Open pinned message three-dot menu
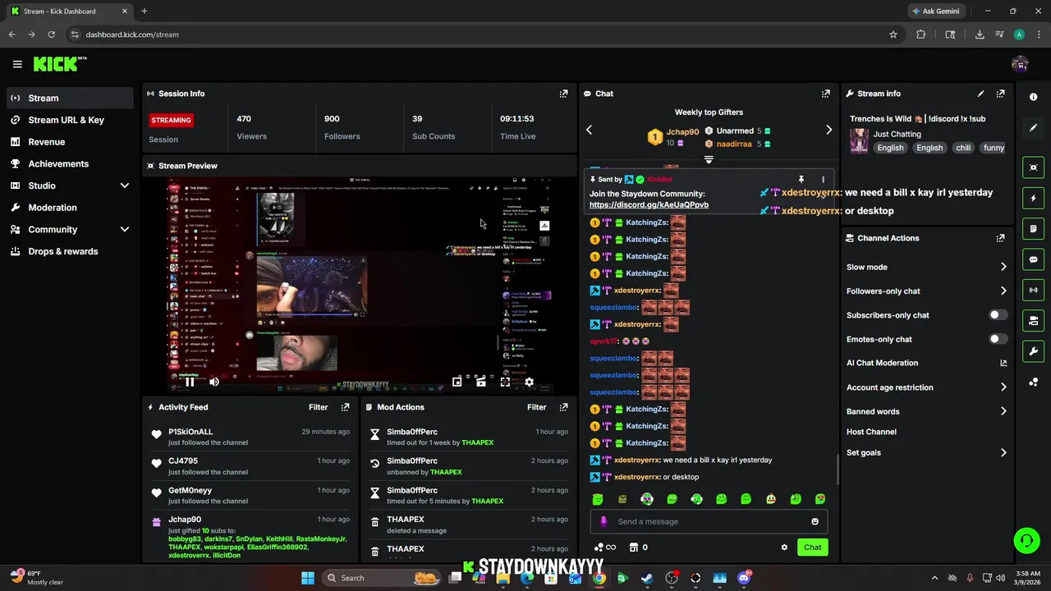Image resolution: width=1051 pixels, height=591 pixels. (x=823, y=179)
